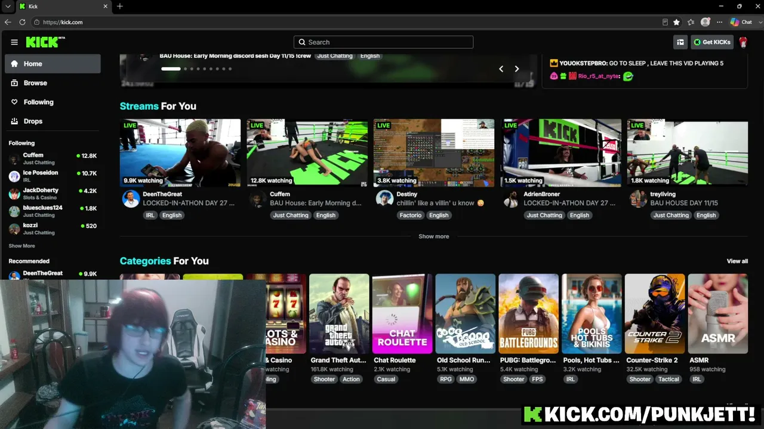Image resolution: width=764 pixels, height=429 pixels.
Task: Click the Get KICKs button
Action: pos(712,42)
